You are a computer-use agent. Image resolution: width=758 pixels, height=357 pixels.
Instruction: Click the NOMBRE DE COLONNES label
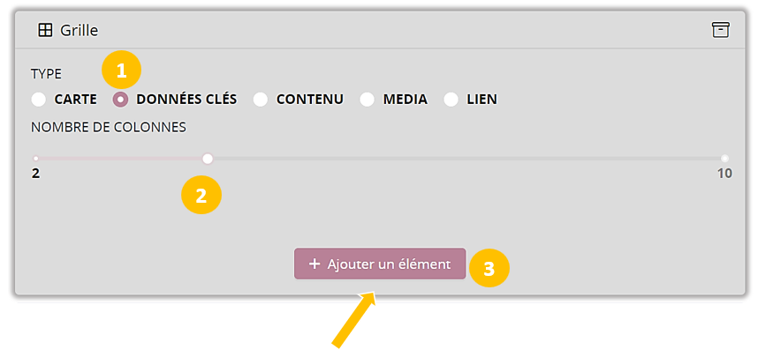(109, 127)
